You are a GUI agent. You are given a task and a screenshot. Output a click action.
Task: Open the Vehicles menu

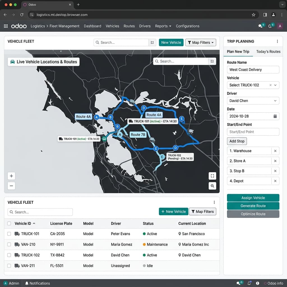(x=112, y=26)
